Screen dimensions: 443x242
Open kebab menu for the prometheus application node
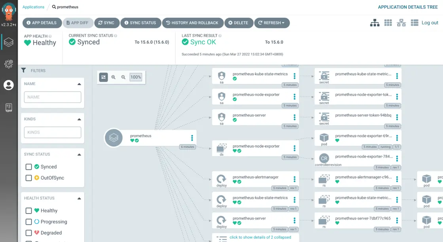click(192, 138)
